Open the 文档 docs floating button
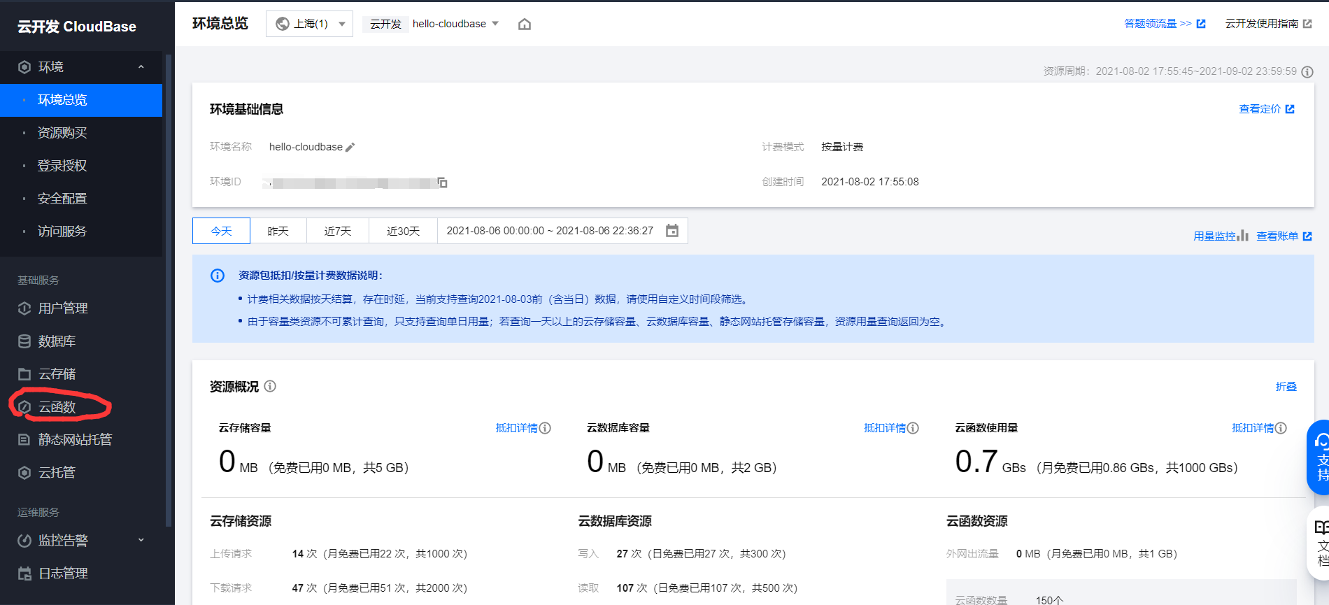The height and width of the screenshot is (605, 1329). pos(1319,543)
